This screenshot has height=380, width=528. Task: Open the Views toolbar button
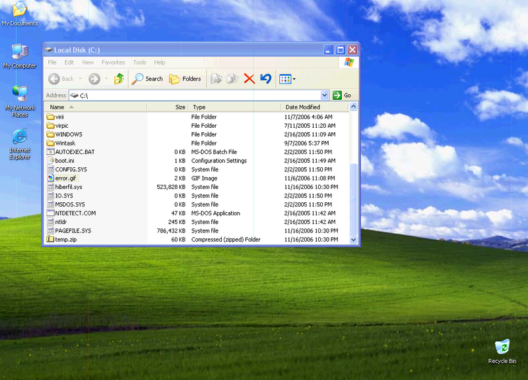[287, 79]
